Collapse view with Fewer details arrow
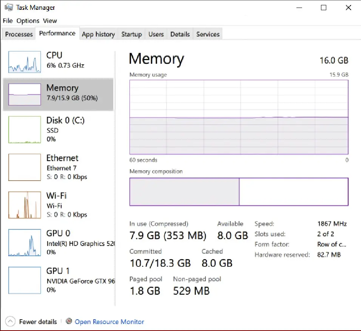The height and width of the screenshot is (331, 361). pos(11,322)
